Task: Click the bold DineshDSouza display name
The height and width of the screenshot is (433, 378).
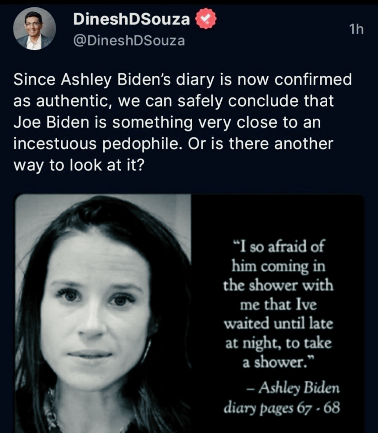Action: 132,19
